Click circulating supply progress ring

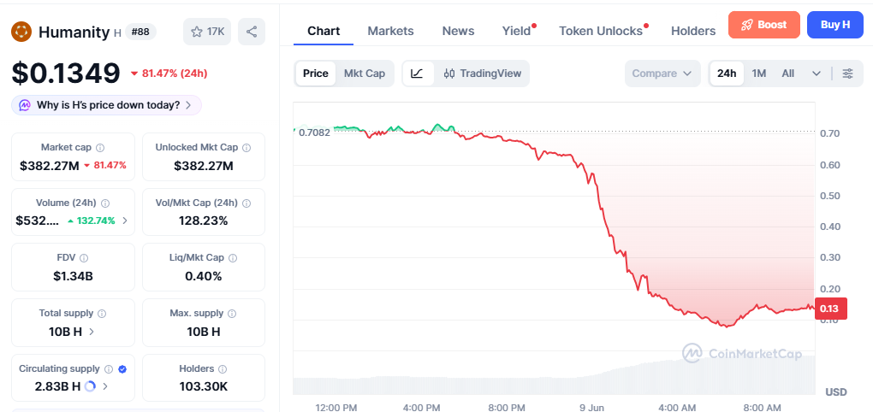(x=90, y=386)
